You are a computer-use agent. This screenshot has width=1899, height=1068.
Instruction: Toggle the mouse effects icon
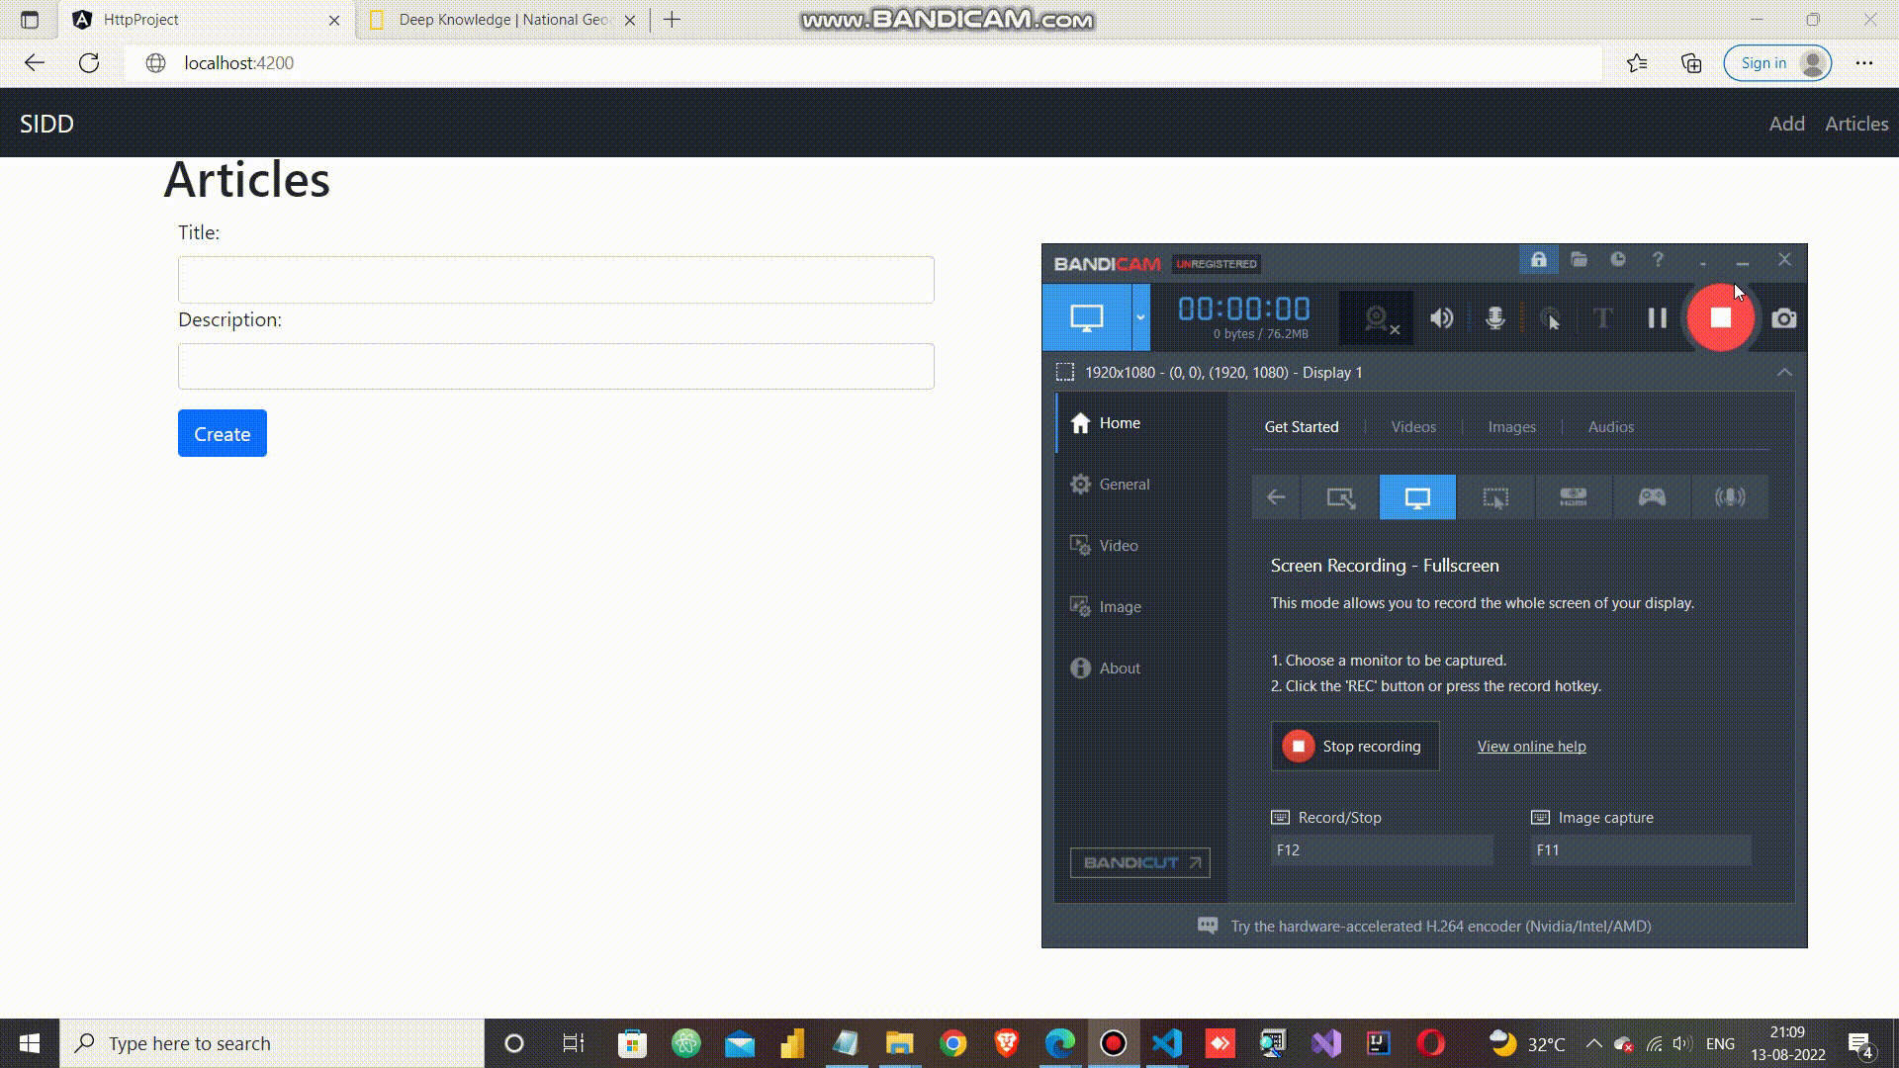click(1550, 318)
